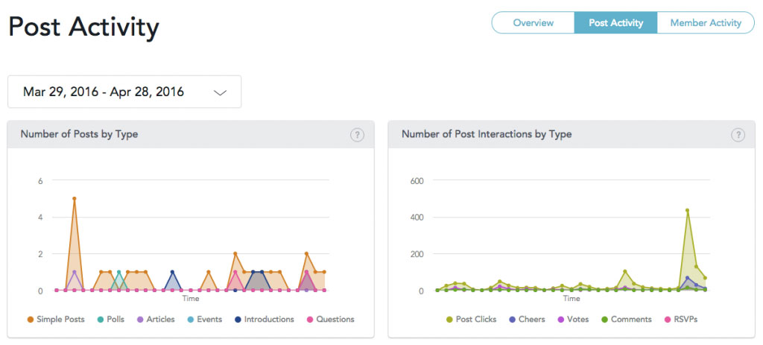Click the Simple Posts peak data point at 5

click(x=75, y=198)
